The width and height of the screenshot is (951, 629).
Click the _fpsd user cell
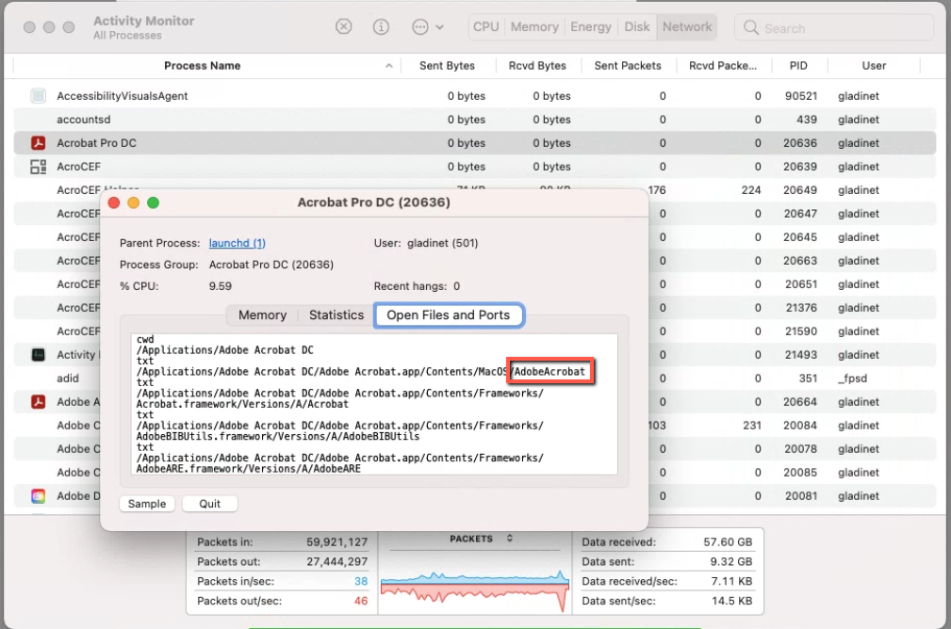coord(852,379)
